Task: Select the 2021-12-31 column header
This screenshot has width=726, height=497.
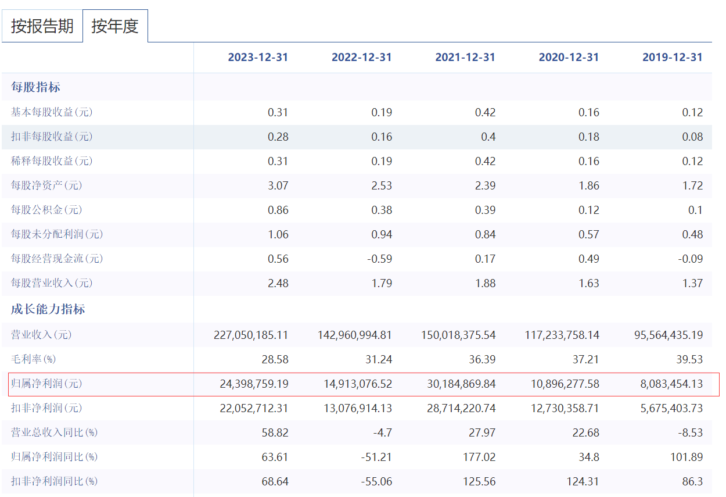Action: (x=465, y=58)
